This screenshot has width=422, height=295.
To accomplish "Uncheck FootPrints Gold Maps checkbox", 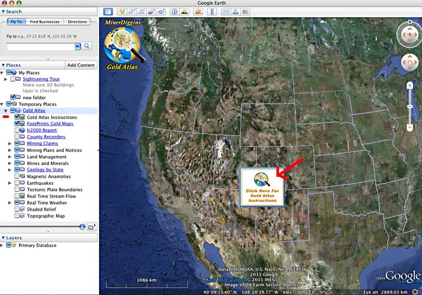I will [x=17, y=123].
